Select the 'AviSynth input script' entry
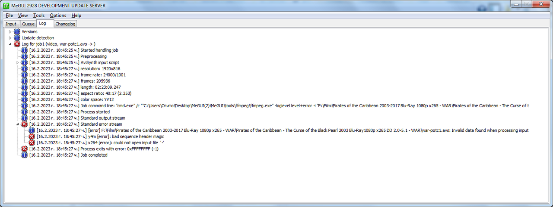 coord(74,62)
